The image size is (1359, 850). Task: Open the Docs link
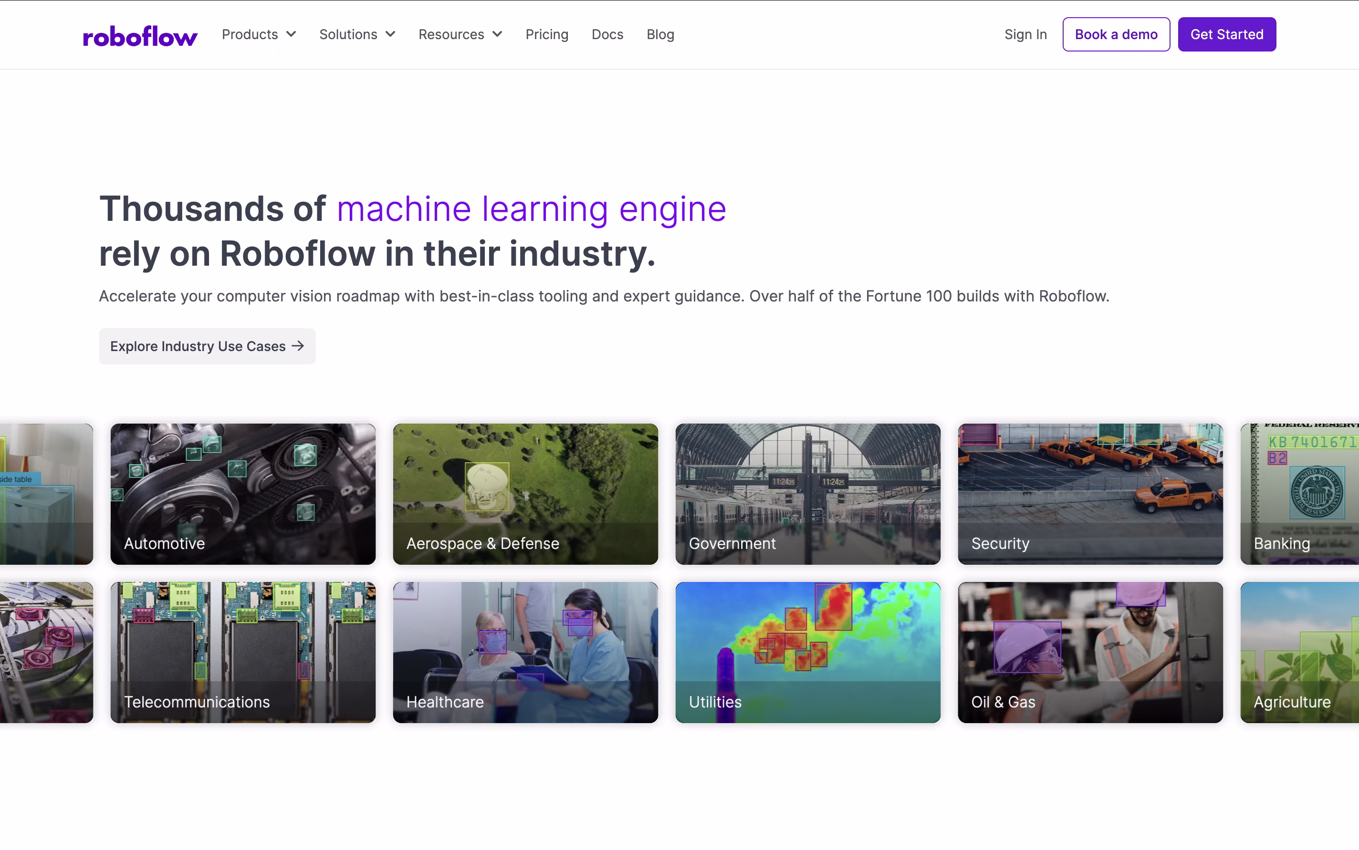[607, 34]
